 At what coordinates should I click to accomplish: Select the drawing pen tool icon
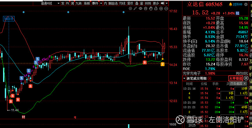(135, 8)
